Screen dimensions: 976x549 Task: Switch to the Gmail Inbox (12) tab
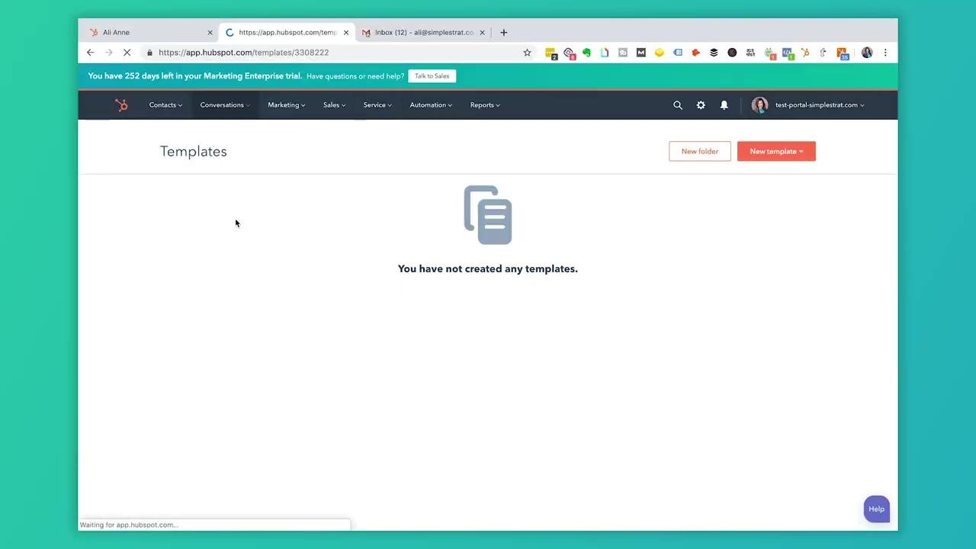(424, 33)
